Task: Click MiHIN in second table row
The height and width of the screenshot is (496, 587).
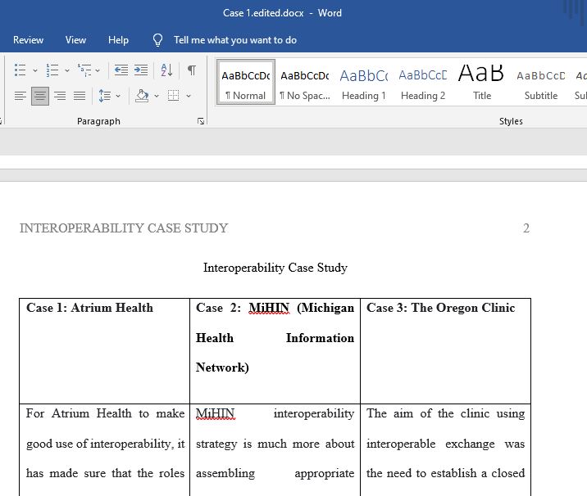Action: (x=216, y=413)
